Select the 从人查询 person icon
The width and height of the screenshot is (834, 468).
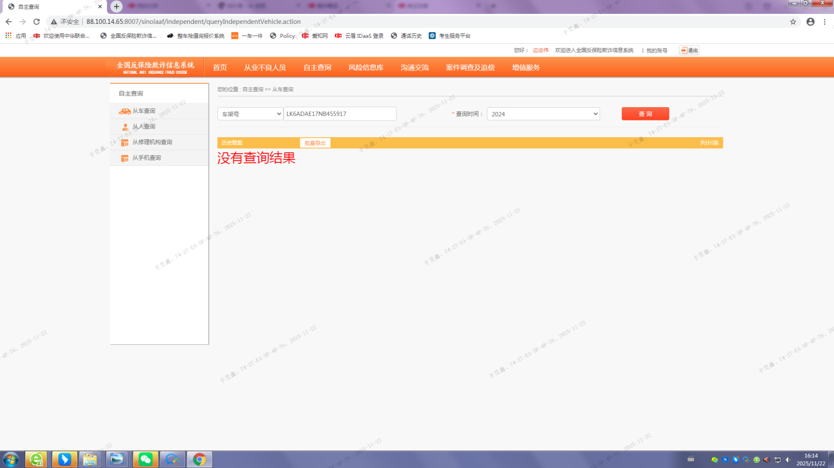pos(125,127)
